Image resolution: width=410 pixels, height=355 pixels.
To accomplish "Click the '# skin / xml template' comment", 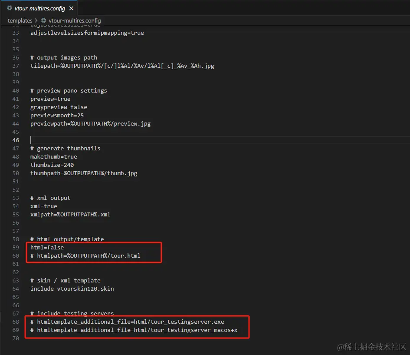I will pyautogui.click(x=66, y=280).
